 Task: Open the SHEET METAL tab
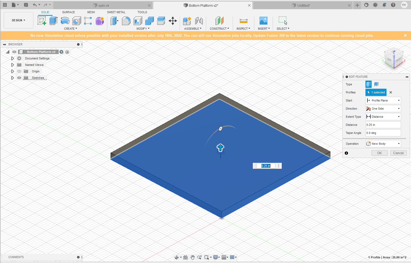[116, 12]
